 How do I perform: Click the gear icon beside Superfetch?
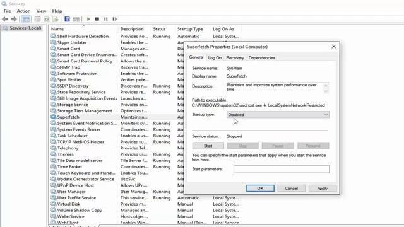53,117
